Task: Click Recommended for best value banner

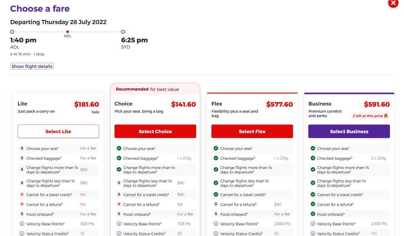Action: pos(155,89)
